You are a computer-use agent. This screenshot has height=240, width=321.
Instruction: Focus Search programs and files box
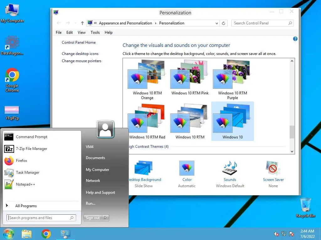coord(41,218)
